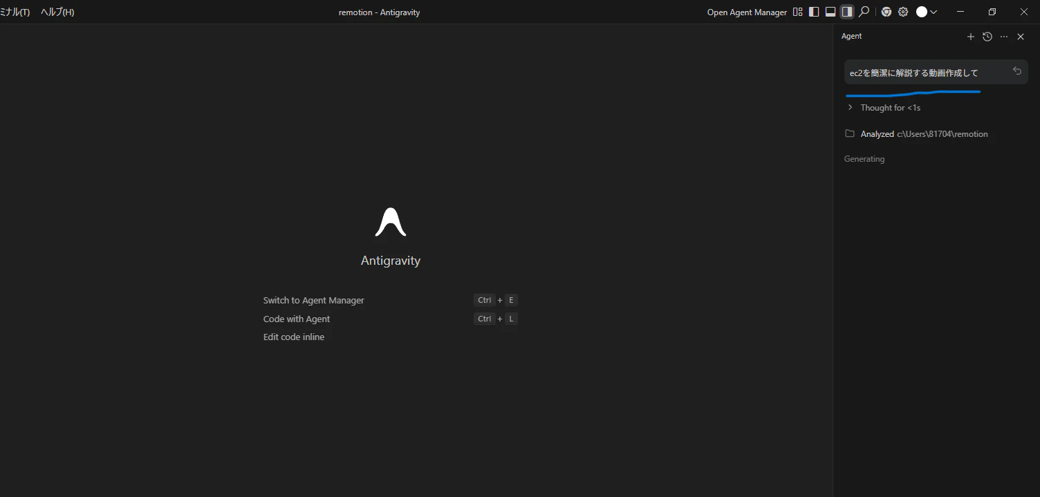Open the c:\Users\81704\remotion path

943,134
